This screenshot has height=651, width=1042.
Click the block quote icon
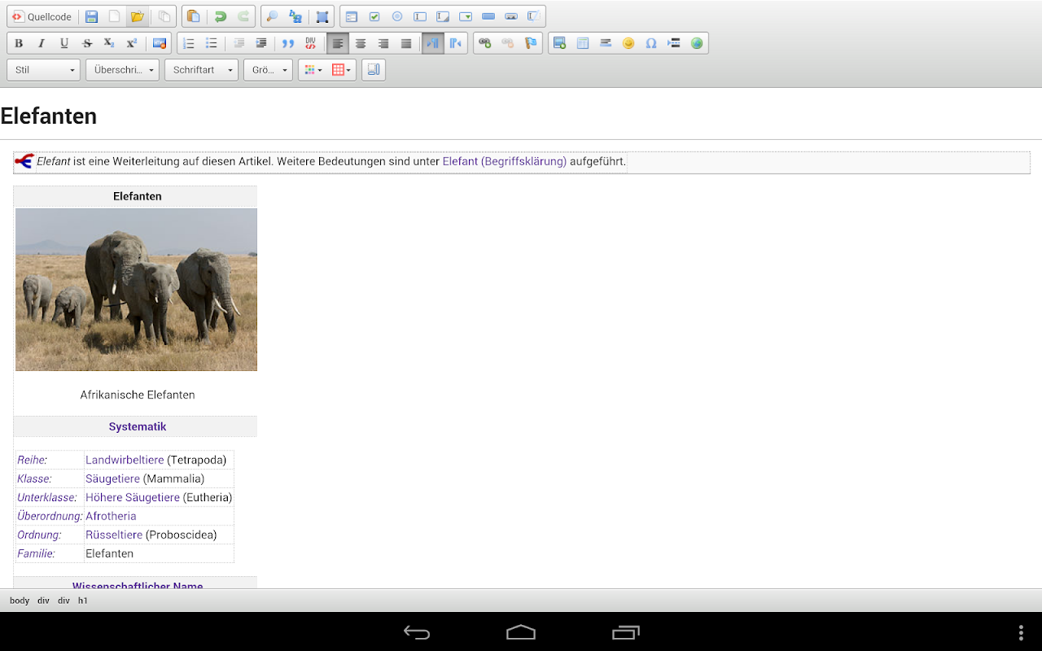tap(287, 43)
